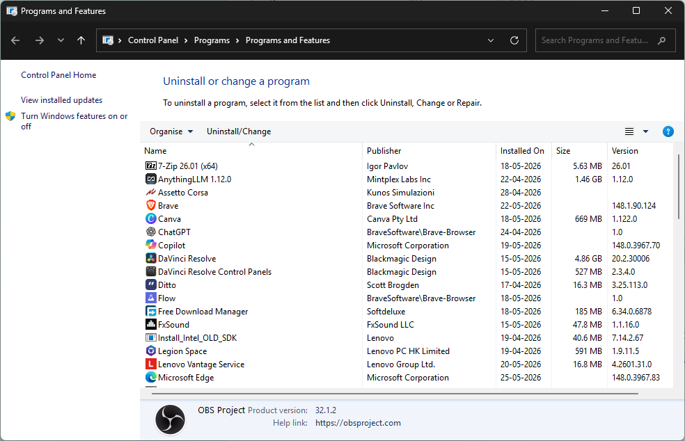Select the Canva Pty Ltd publisher cell
685x441 pixels.
click(392, 218)
